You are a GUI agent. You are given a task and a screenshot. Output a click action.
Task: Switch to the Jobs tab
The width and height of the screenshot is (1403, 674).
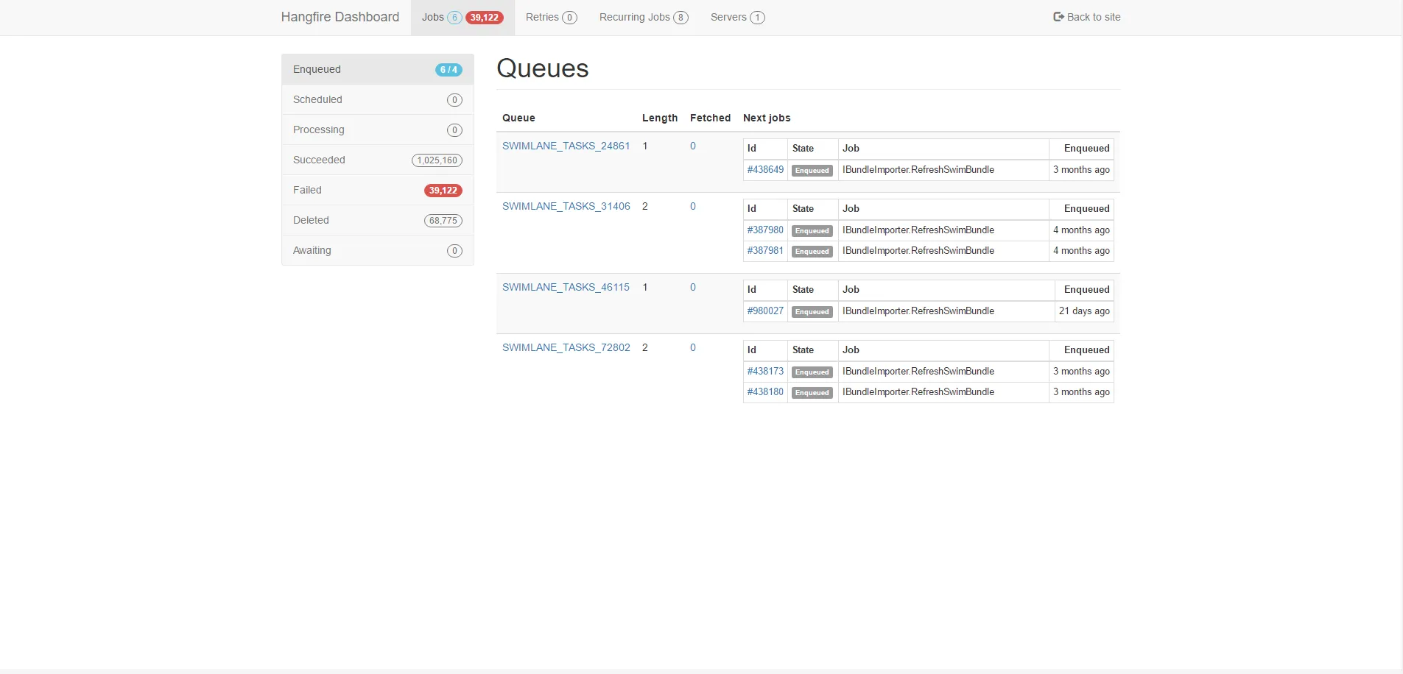pos(462,17)
